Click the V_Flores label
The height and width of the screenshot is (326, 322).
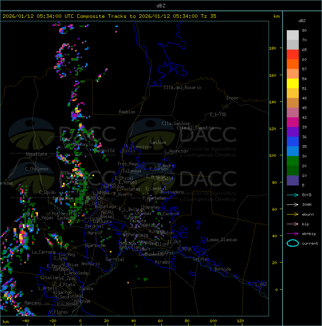click(58, 312)
